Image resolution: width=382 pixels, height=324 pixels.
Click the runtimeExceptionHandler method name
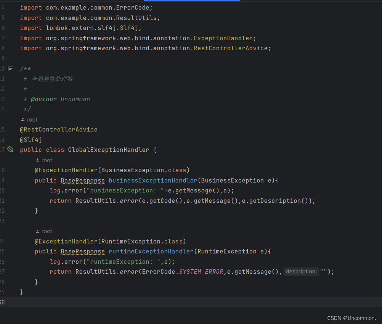151,252
